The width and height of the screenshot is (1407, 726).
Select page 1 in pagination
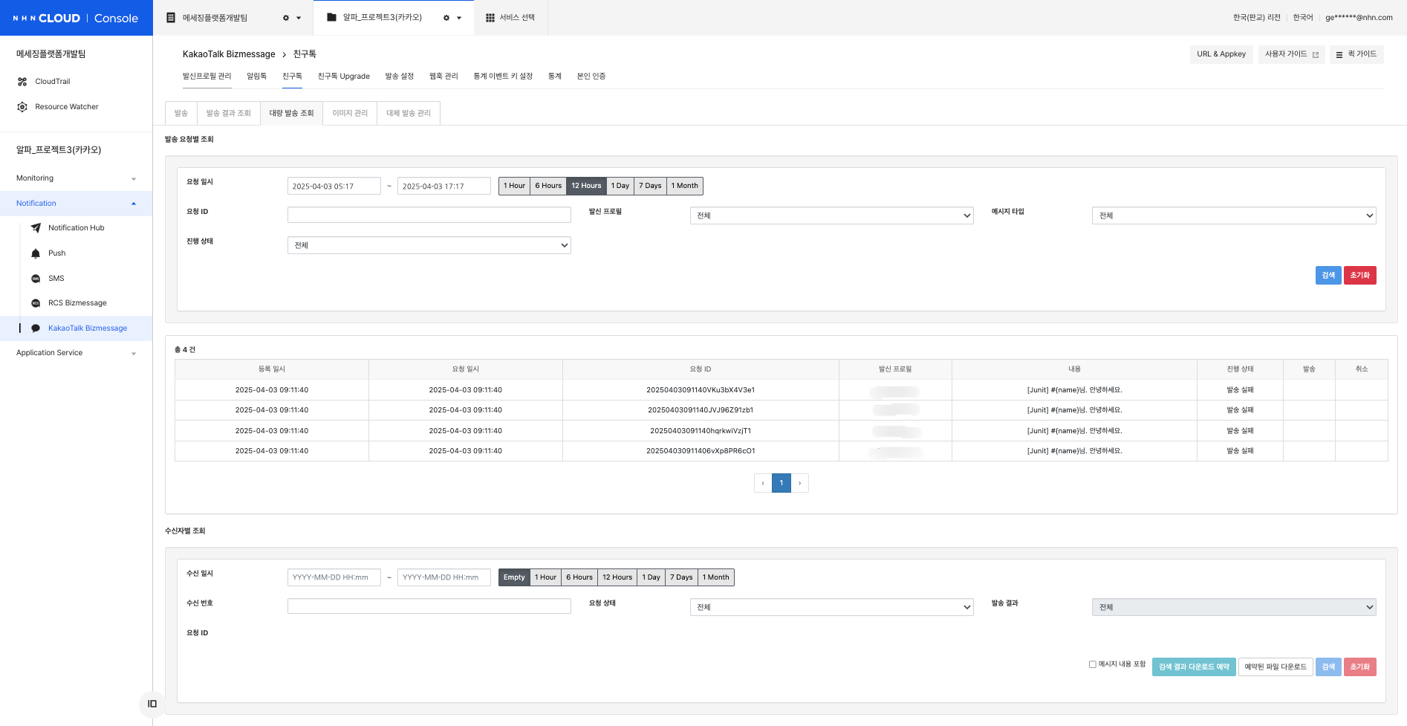coord(782,483)
